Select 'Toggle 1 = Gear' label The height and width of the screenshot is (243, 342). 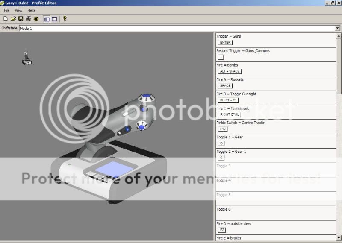(x=230, y=137)
